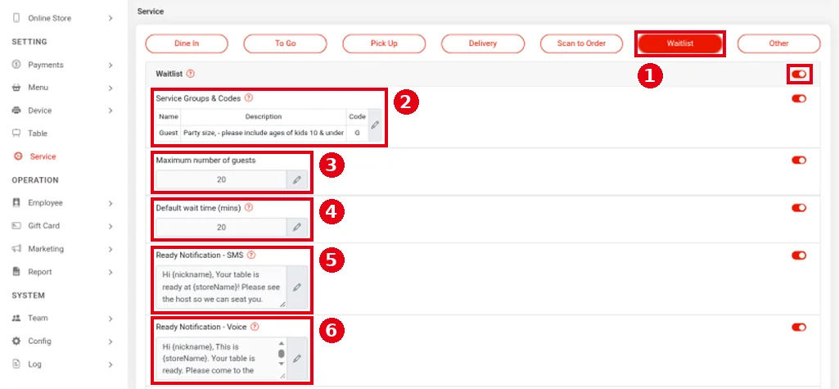Viewport: 839px width, 389px height.
Task: Expand Payments submenu chevron
Action: (x=111, y=66)
